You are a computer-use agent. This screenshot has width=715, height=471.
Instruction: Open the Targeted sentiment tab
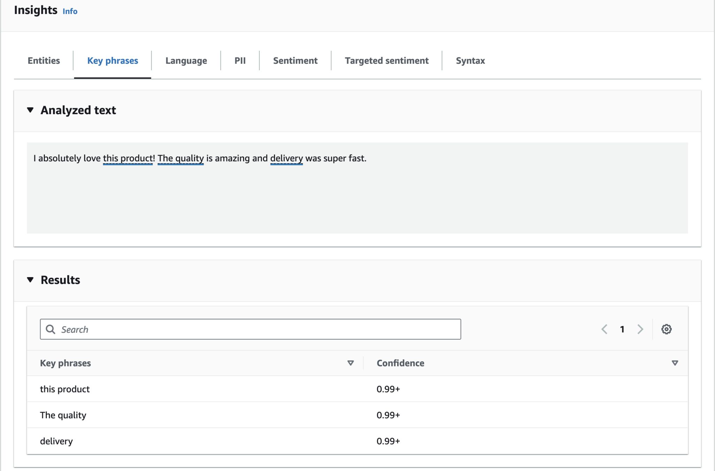click(x=386, y=61)
